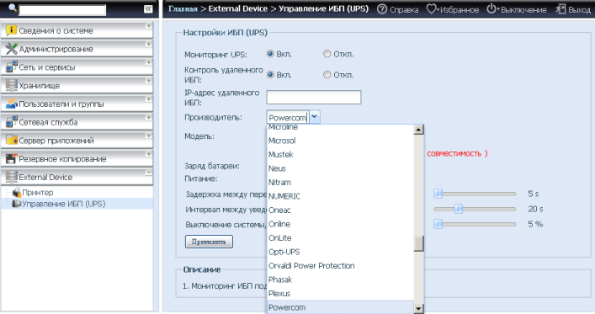Click the 5 s delay slider handle
This screenshot has height=314, width=595.
[x=438, y=194]
